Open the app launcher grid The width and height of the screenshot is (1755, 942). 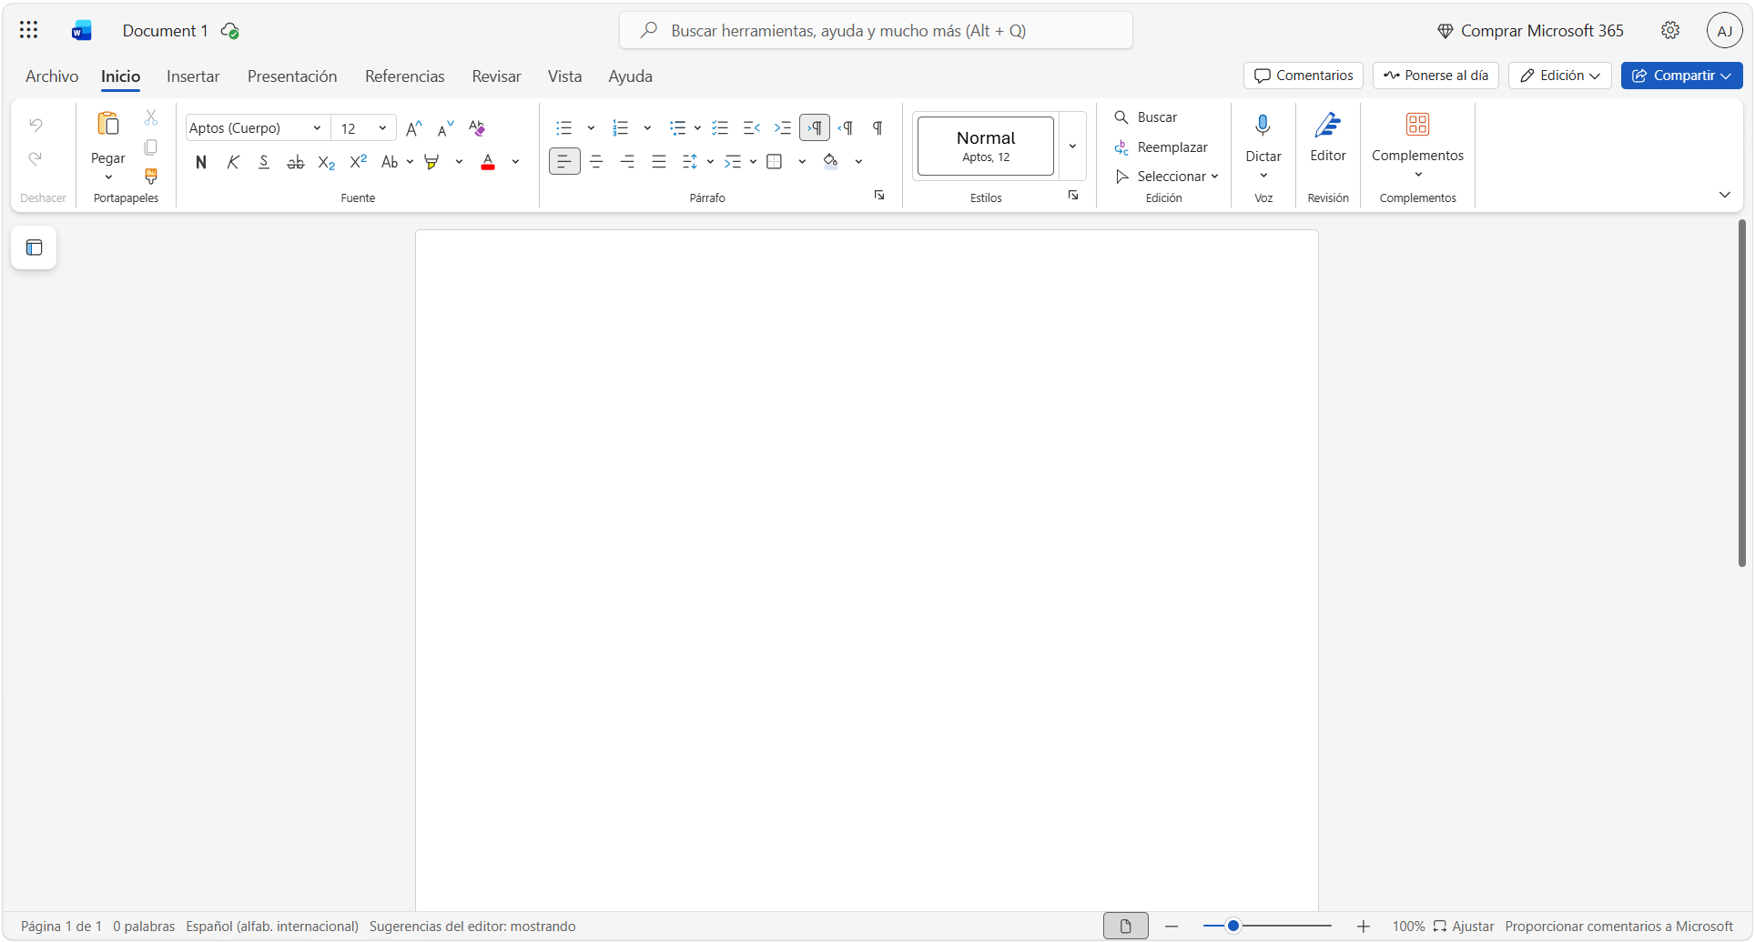point(29,30)
